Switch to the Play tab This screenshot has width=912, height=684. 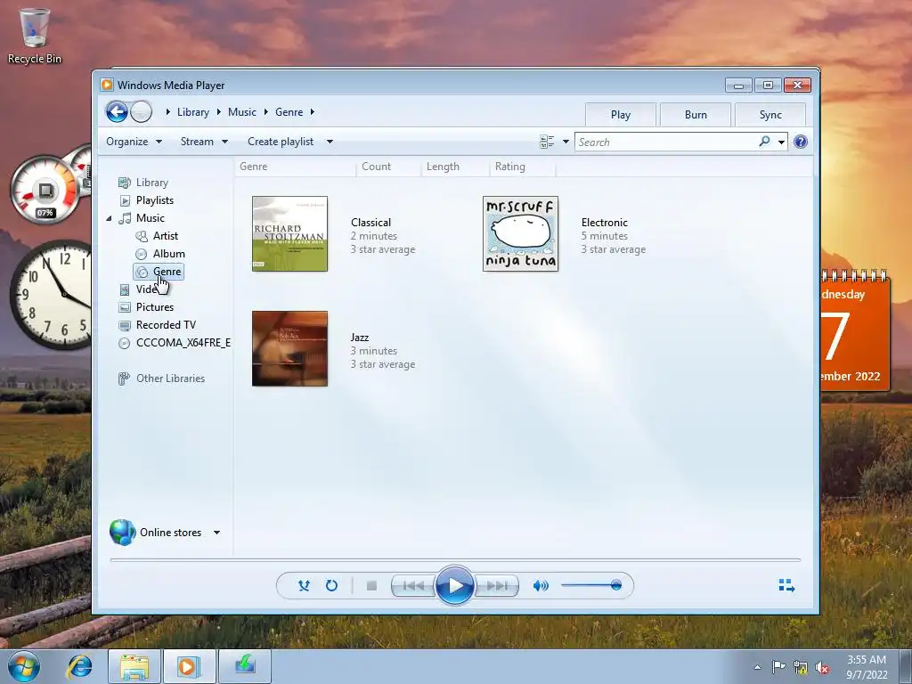621,115
